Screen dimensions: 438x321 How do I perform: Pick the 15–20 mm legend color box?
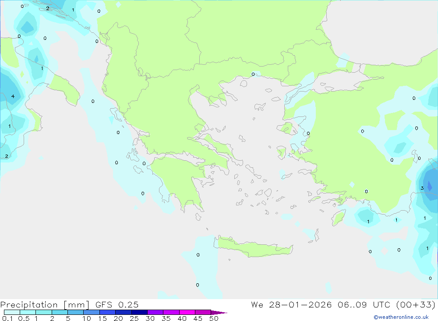tap(108, 312)
